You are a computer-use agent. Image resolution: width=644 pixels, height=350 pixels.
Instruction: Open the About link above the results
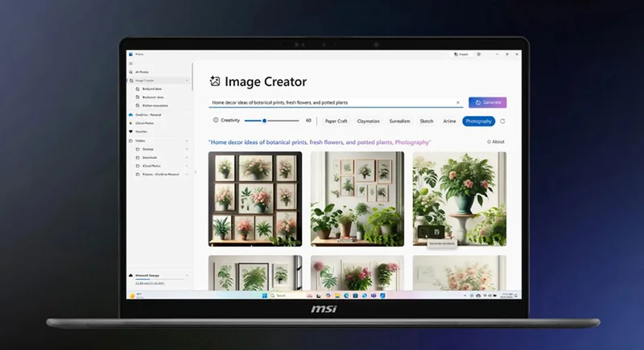pyautogui.click(x=496, y=142)
